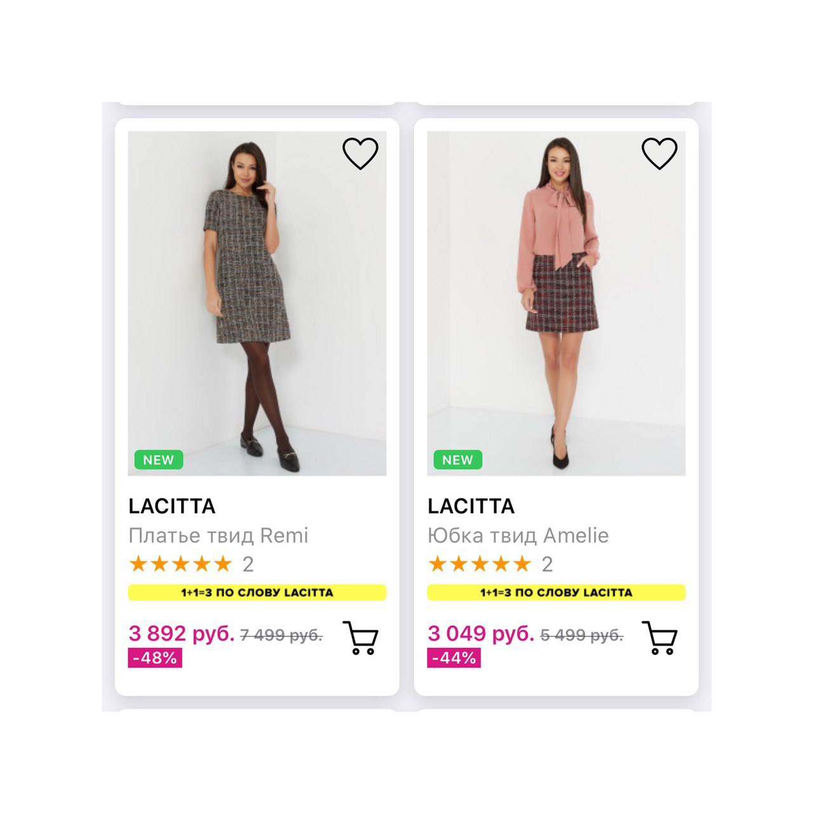Click the 3 049 руб. price
This screenshot has width=813, height=813.
(481, 633)
